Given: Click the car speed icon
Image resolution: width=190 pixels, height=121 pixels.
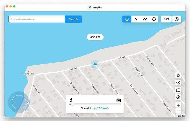Looking at the screenshot, I should (119, 100).
